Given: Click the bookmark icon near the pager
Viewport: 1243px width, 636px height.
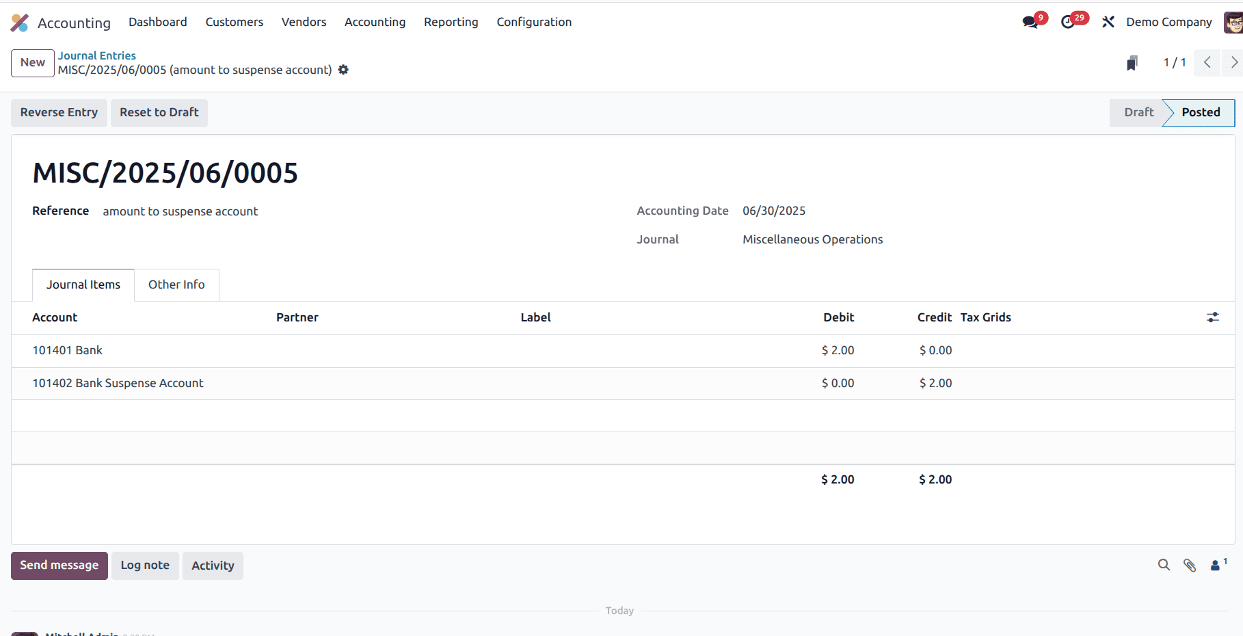Looking at the screenshot, I should point(1132,63).
